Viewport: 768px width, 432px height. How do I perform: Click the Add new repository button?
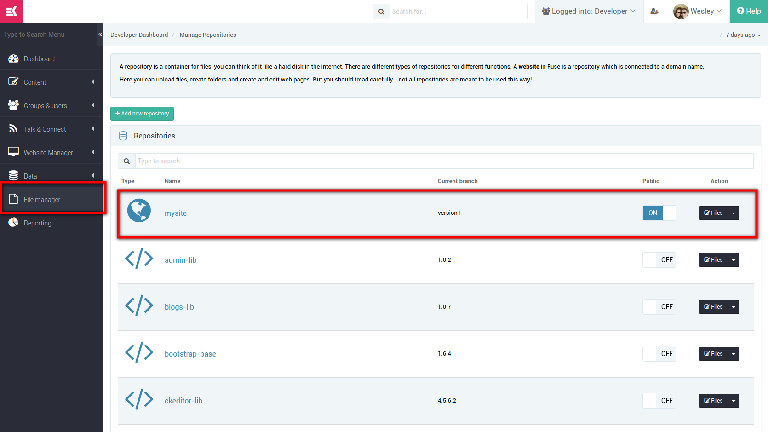click(x=142, y=114)
